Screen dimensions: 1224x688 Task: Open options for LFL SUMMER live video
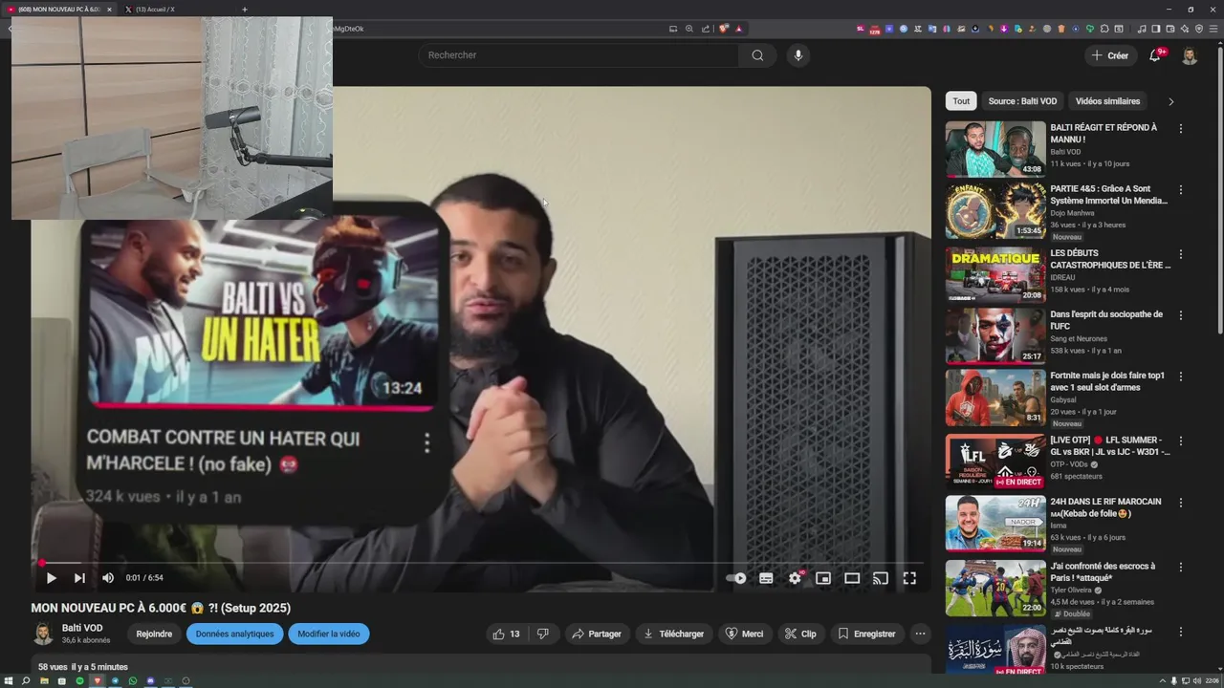click(x=1181, y=441)
